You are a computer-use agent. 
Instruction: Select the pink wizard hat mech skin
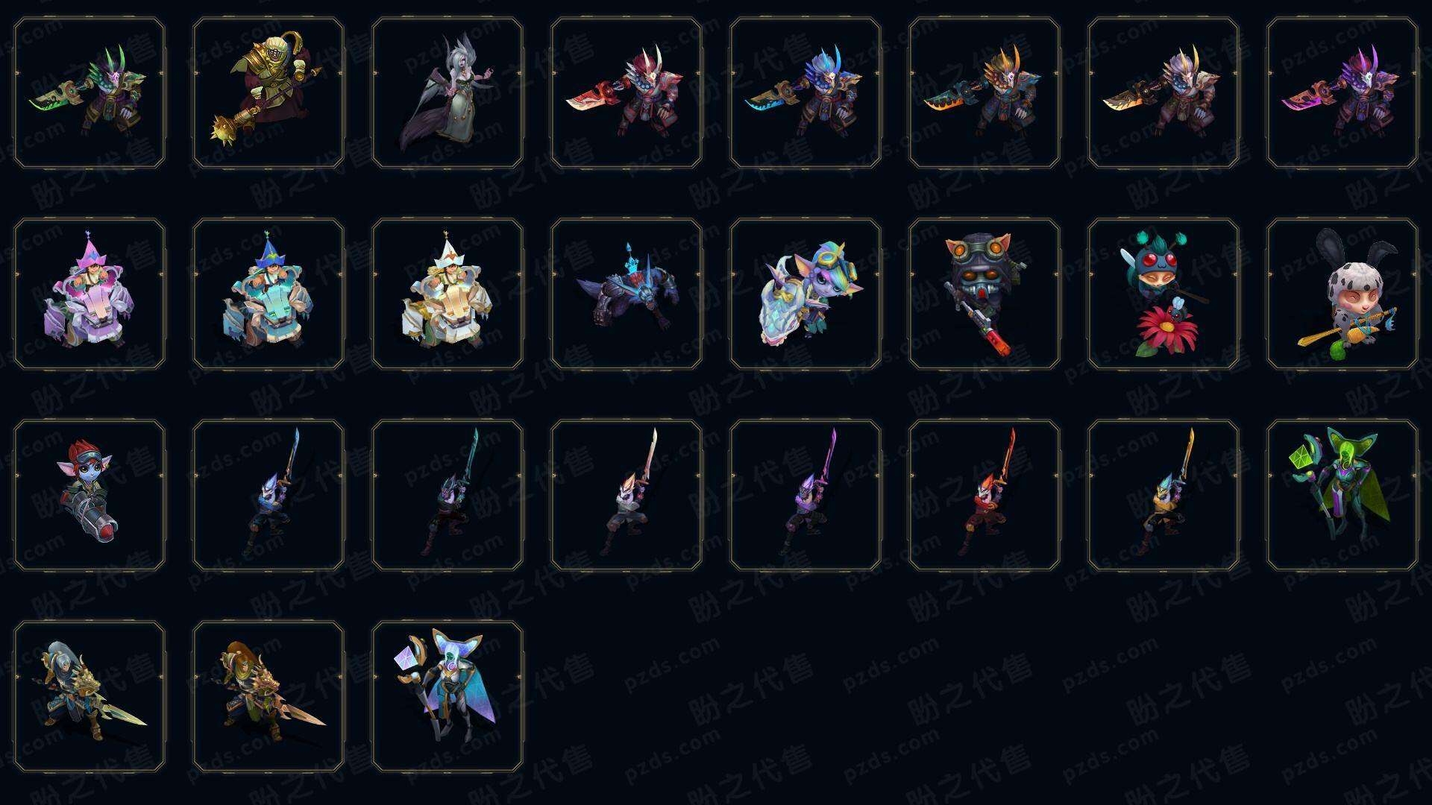(x=89, y=294)
